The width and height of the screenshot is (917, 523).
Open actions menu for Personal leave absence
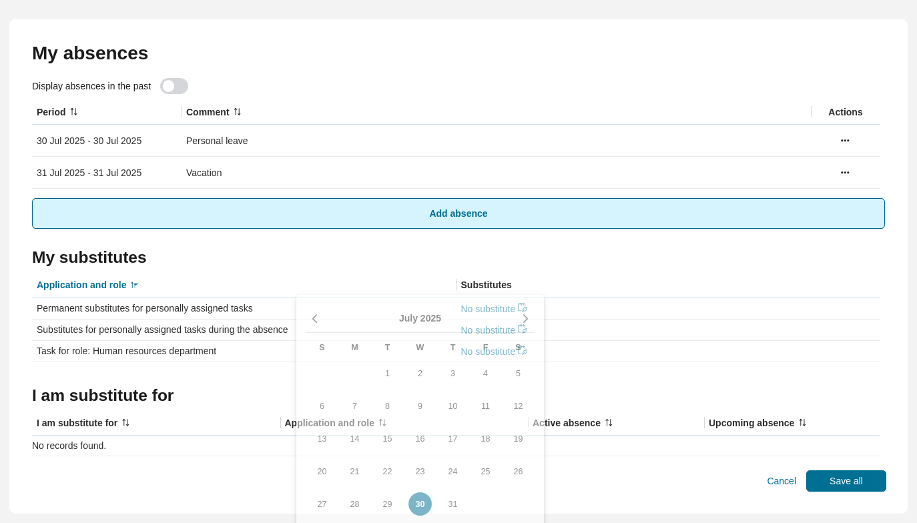click(845, 141)
